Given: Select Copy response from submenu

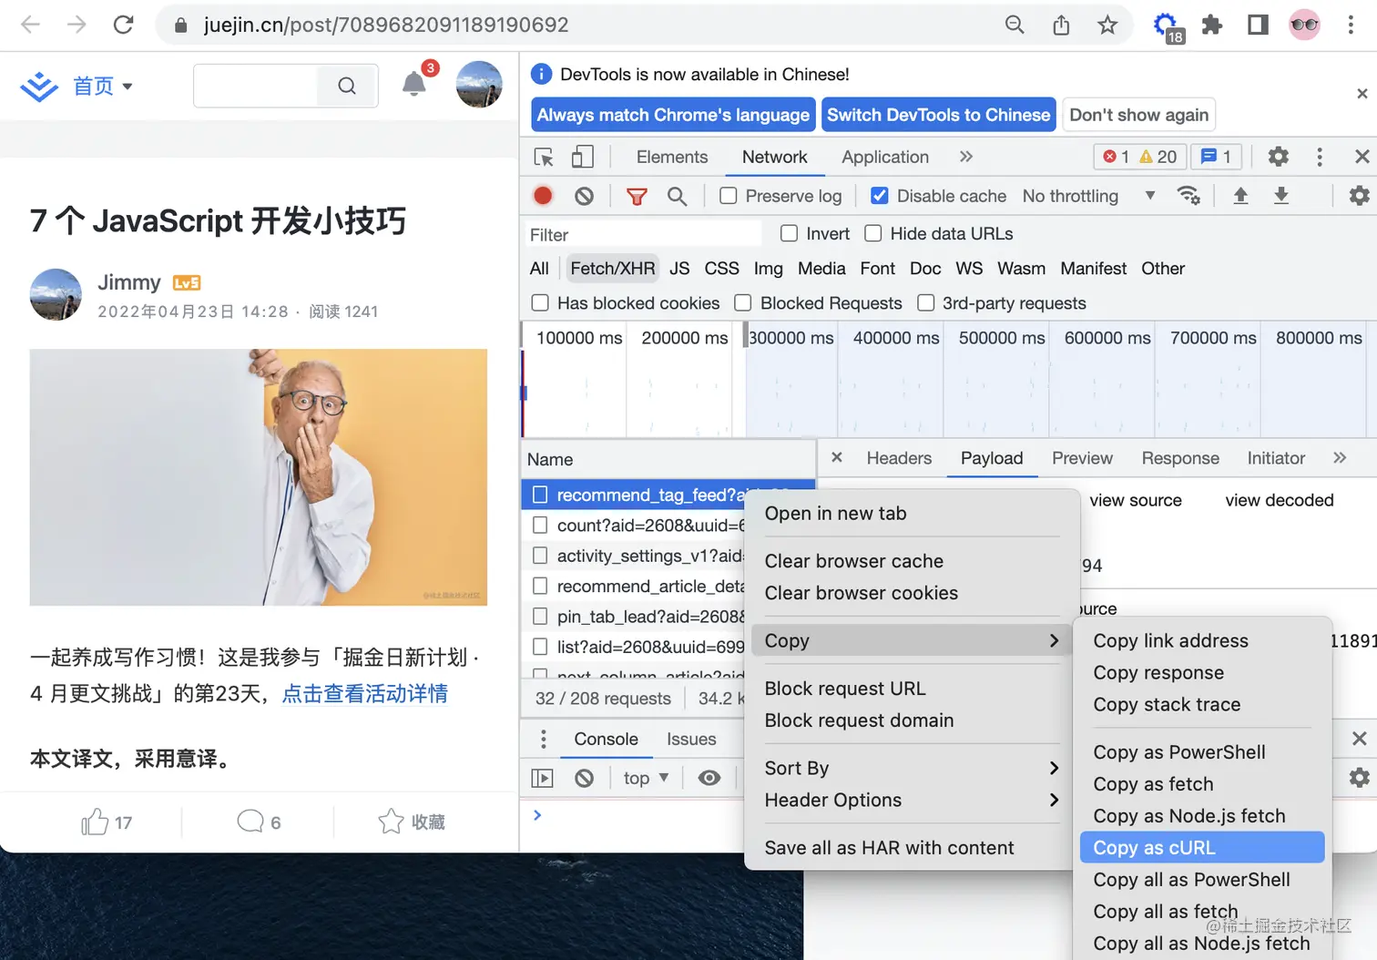Looking at the screenshot, I should [x=1202, y=673].
